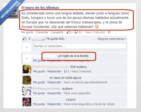The height and width of the screenshot is (112, 141).
Task: Click the globe privacy icon
Action: pyautogui.click(x=109, y=32)
